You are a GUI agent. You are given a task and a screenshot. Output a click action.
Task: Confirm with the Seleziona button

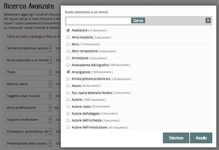coord(176,138)
